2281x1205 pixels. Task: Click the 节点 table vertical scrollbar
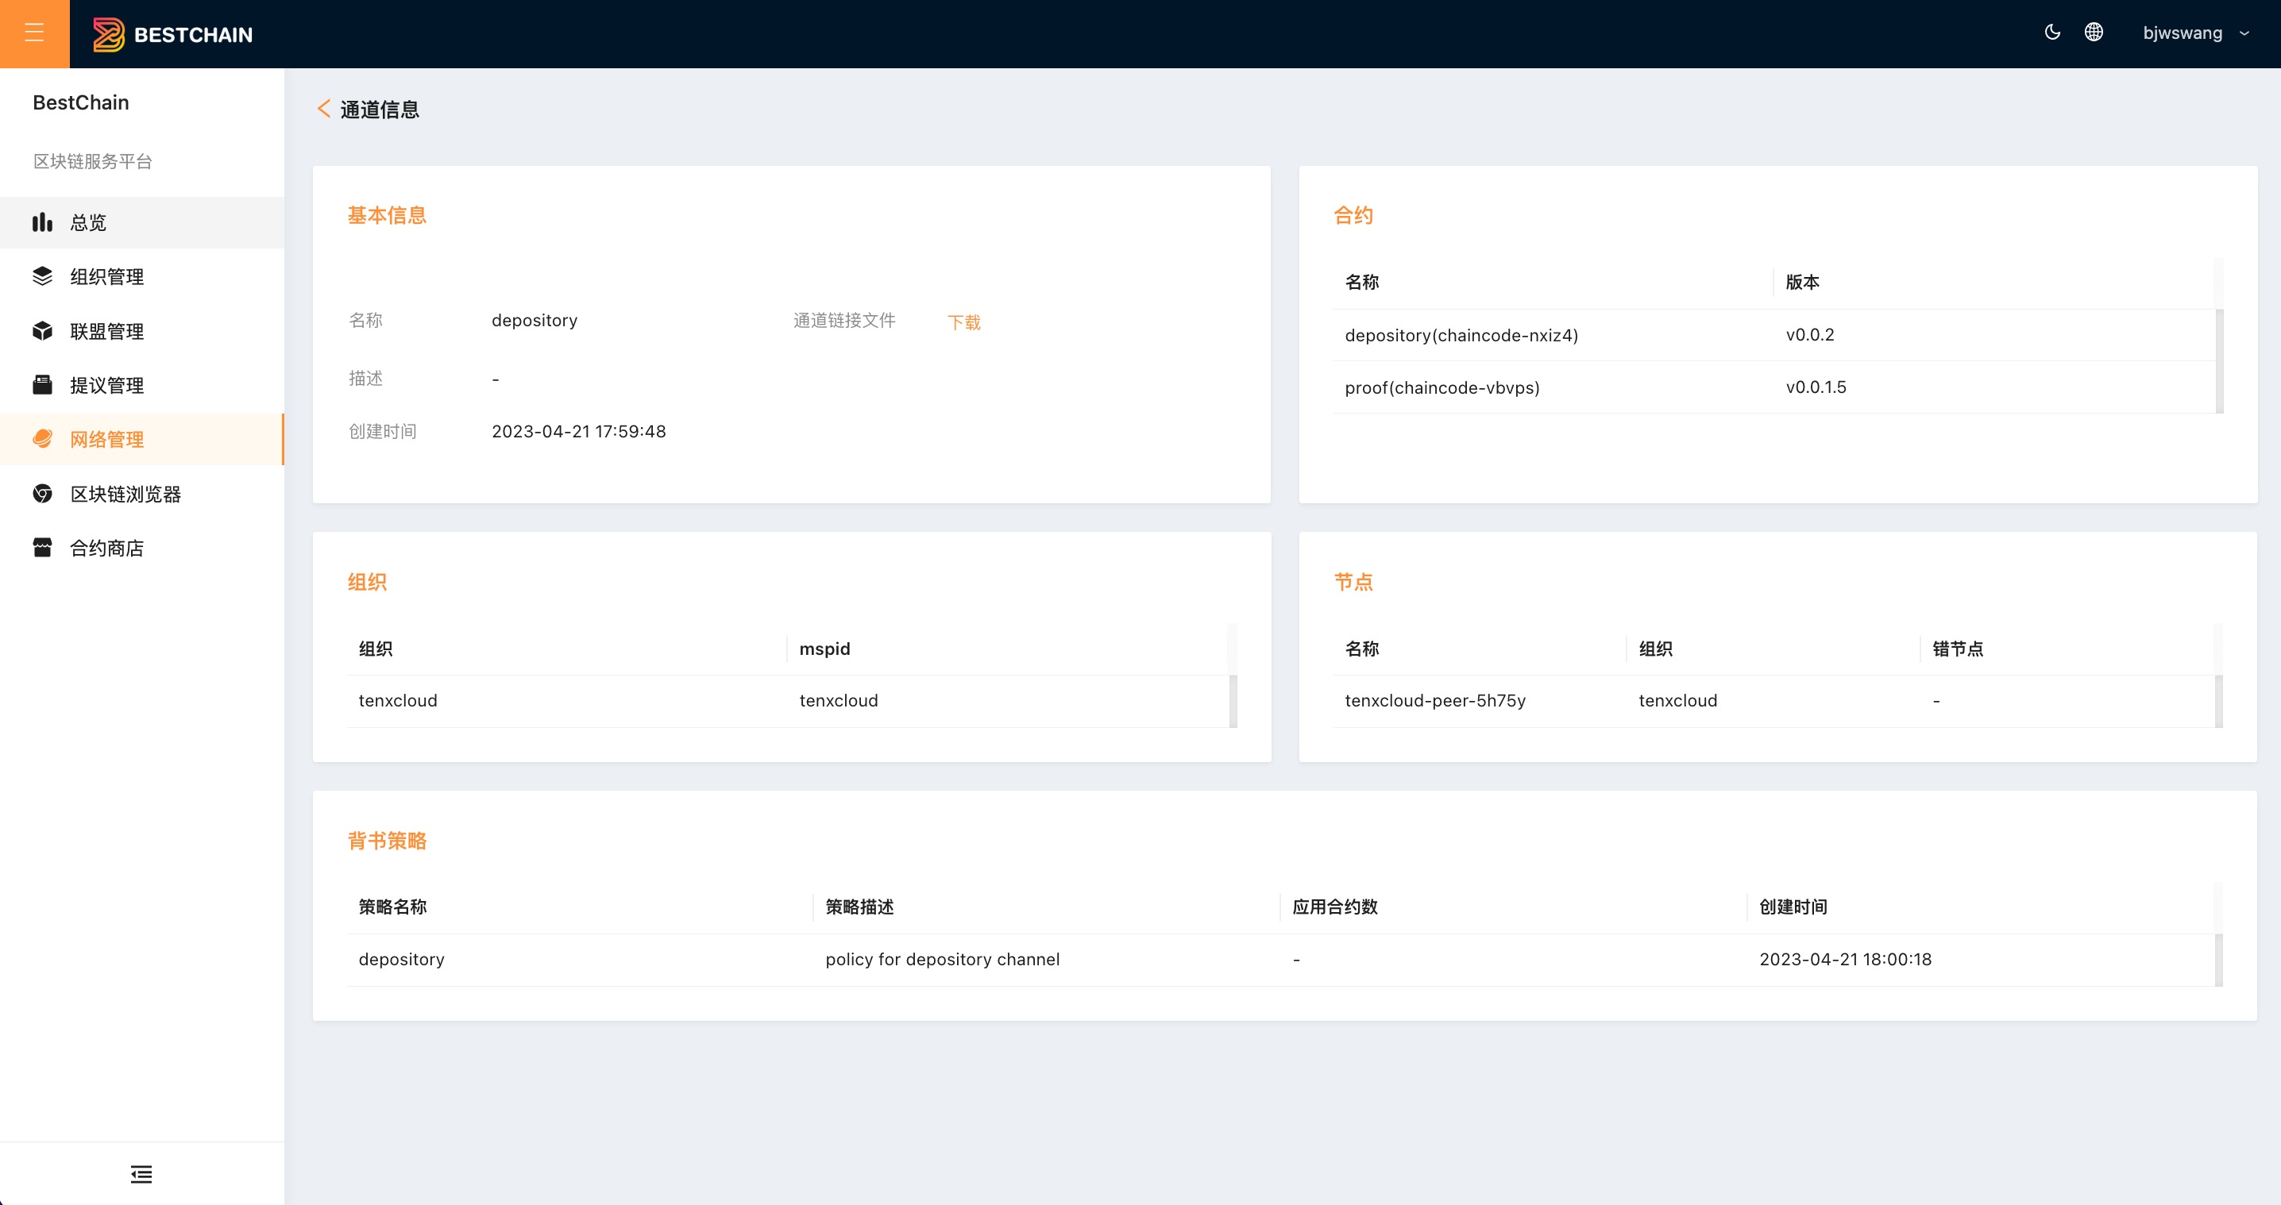pos(2219,702)
